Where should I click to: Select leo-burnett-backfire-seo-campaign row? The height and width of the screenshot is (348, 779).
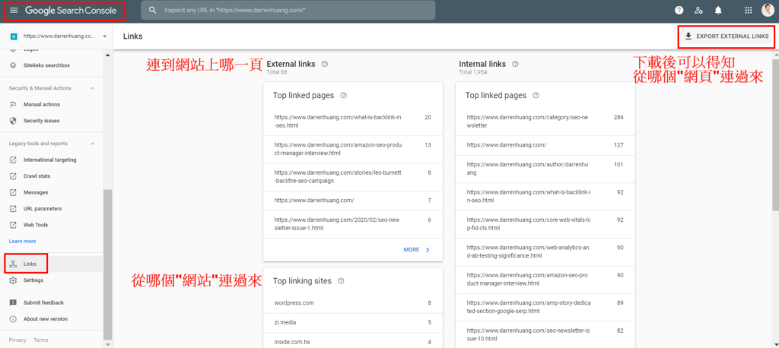pos(353,177)
